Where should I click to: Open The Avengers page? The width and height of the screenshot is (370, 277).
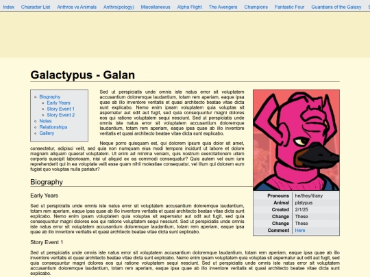coord(223,7)
